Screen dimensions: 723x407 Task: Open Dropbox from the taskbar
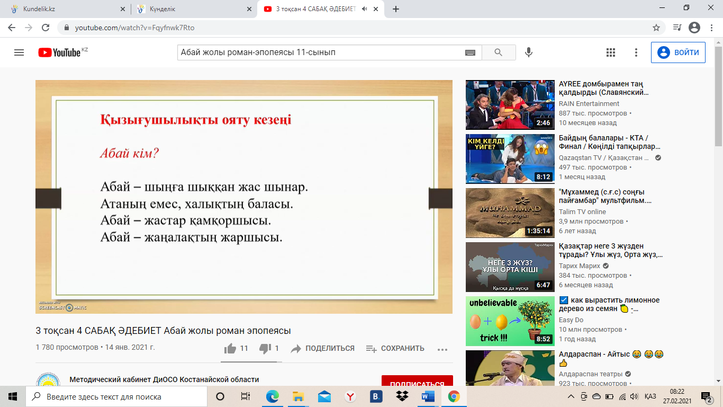402,396
